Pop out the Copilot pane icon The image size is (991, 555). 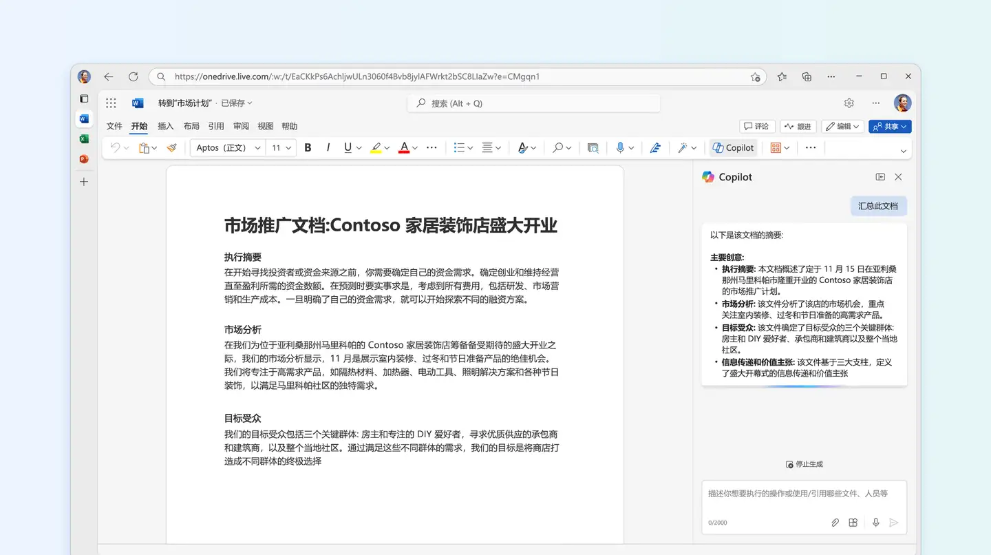[x=880, y=177]
